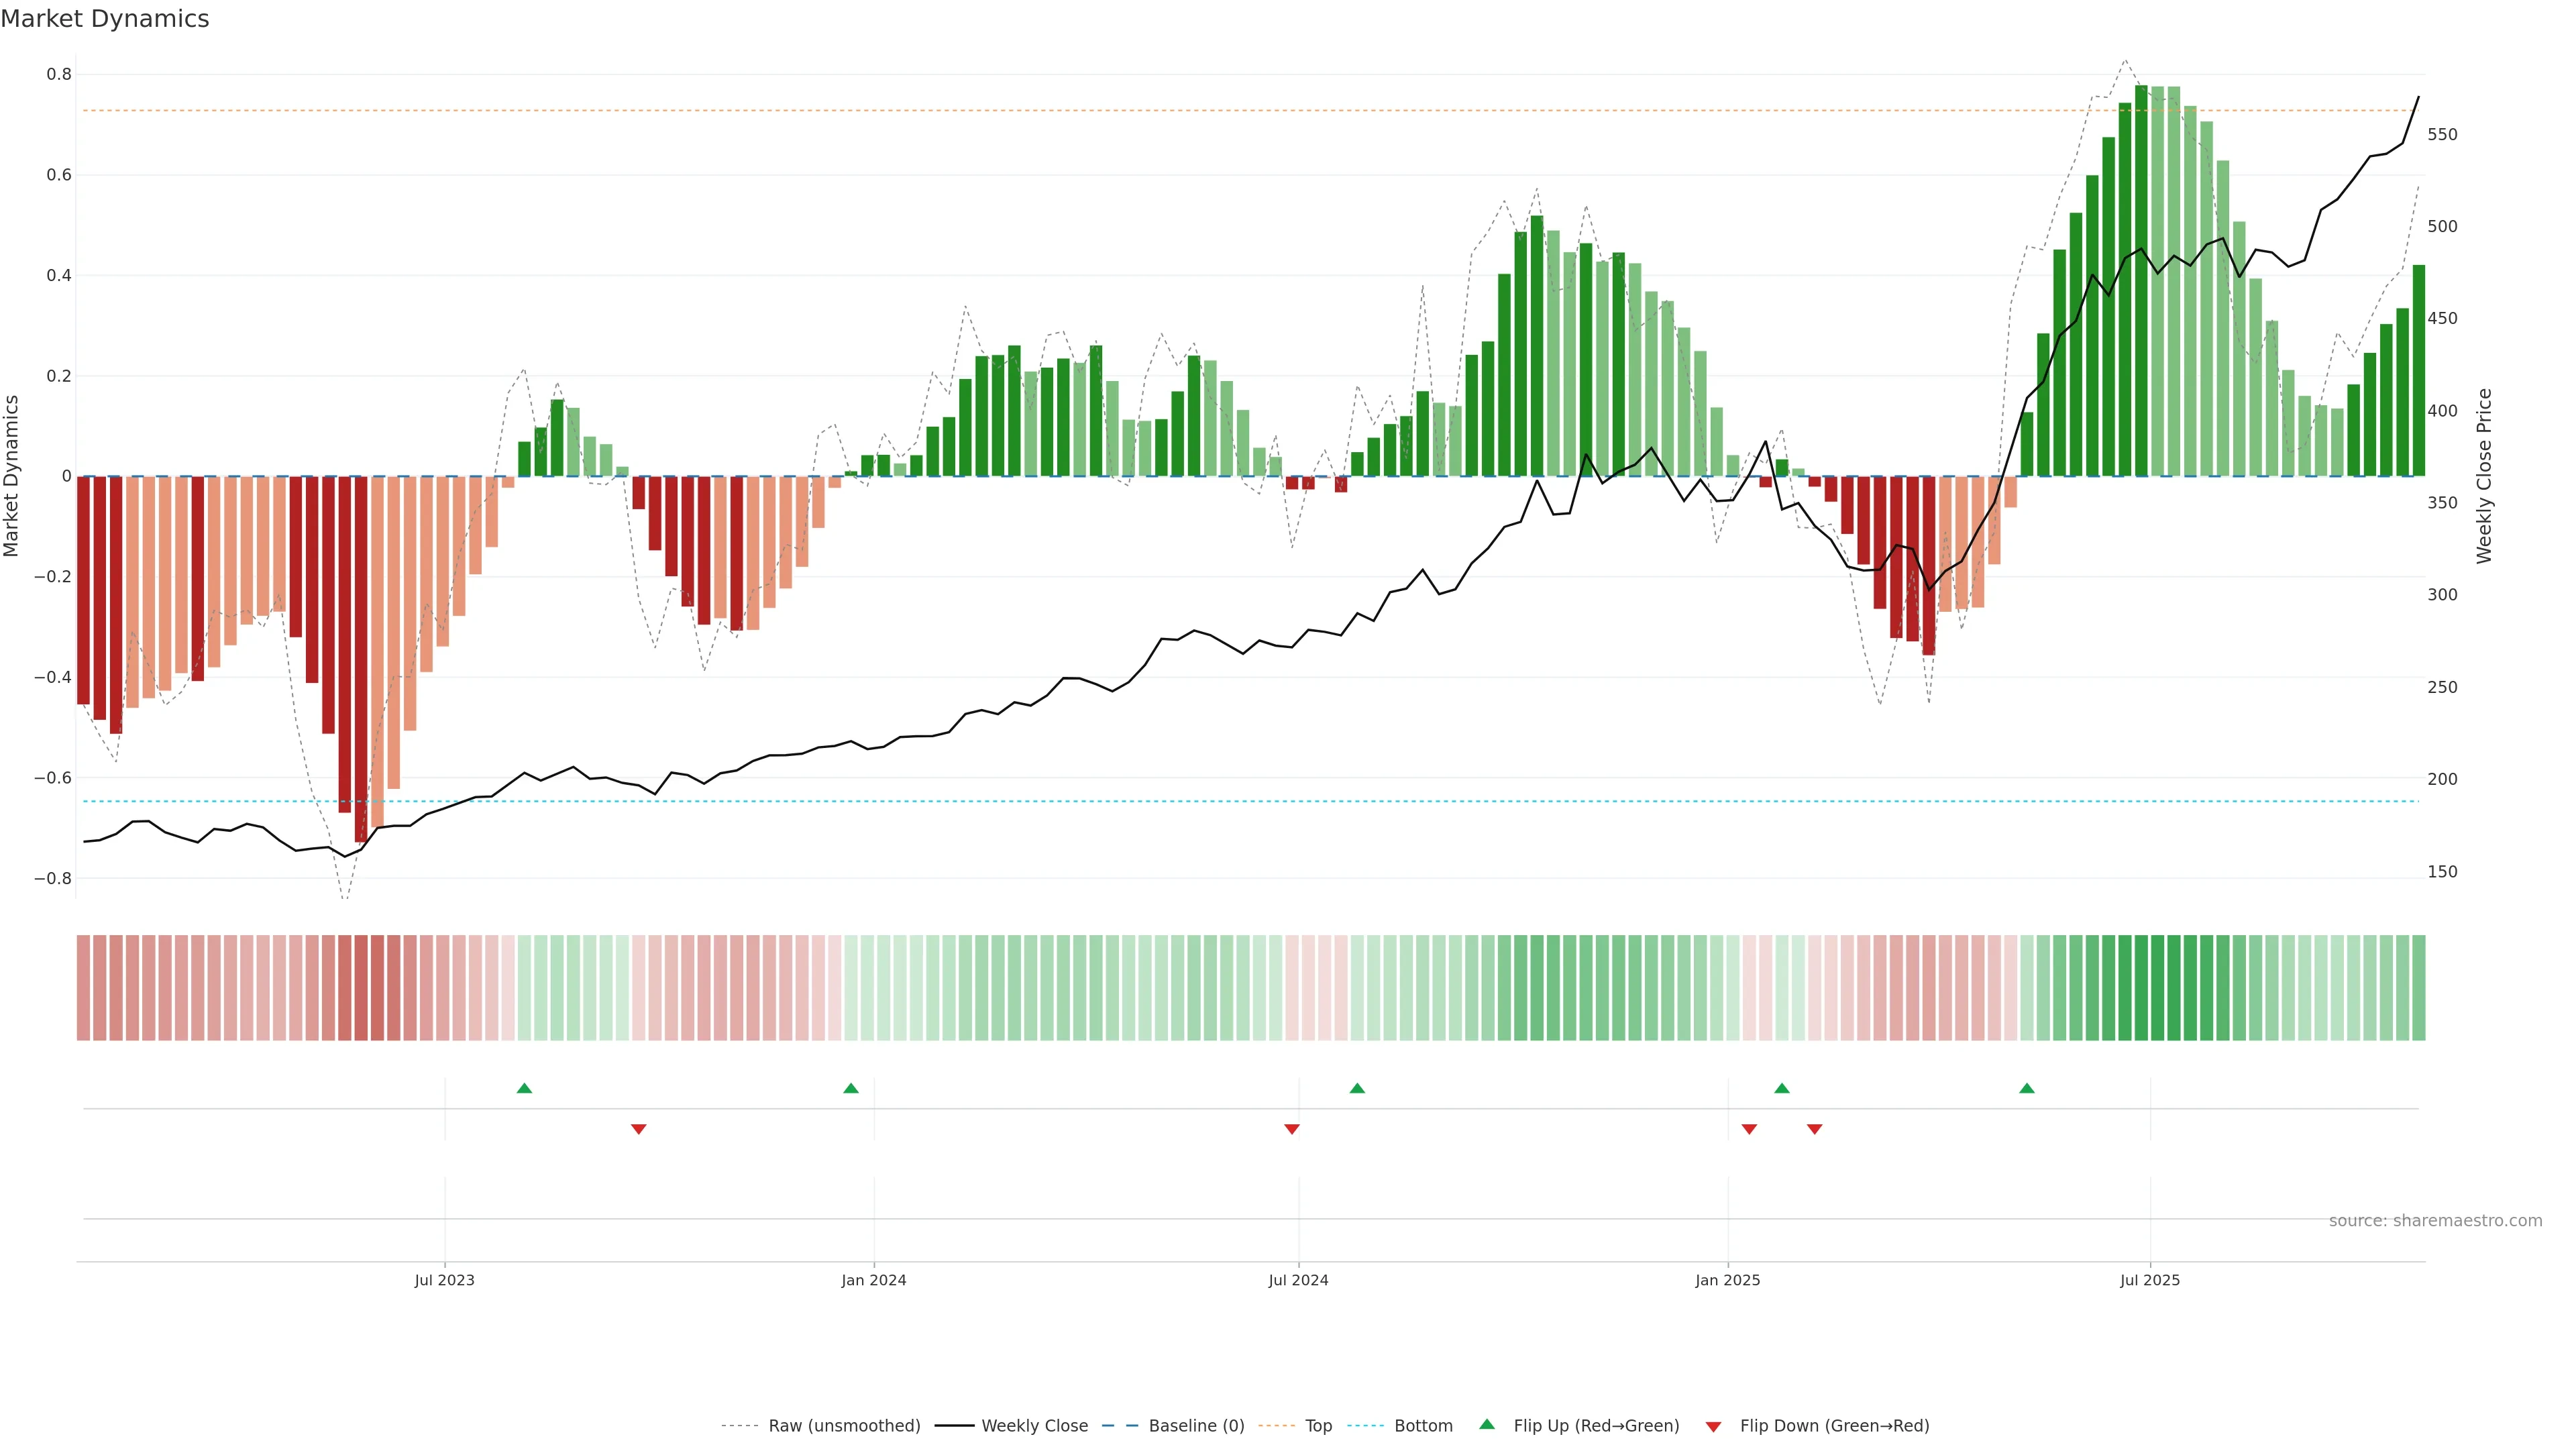Click the first red Flip Down triangle marker
Image resolution: width=2576 pixels, height=1449 pixels.
639,1129
